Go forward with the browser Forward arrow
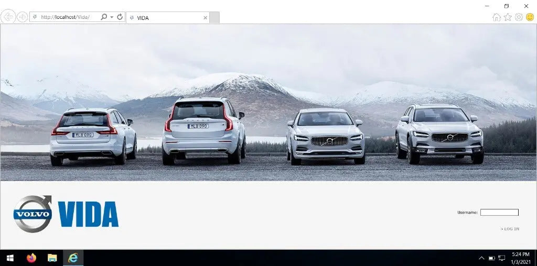 point(23,17)
